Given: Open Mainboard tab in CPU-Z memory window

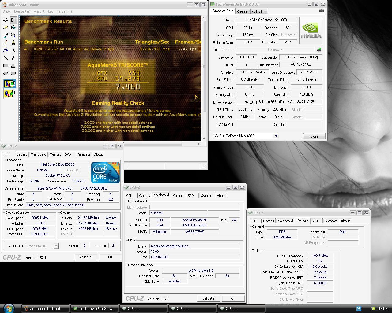Looking at the screenshot, I should click(x=285, y=221).
